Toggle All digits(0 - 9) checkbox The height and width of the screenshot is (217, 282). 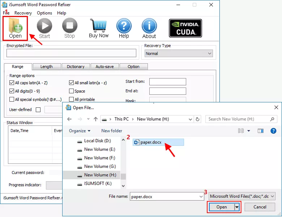pyautogui.click(x=12, y=91)
